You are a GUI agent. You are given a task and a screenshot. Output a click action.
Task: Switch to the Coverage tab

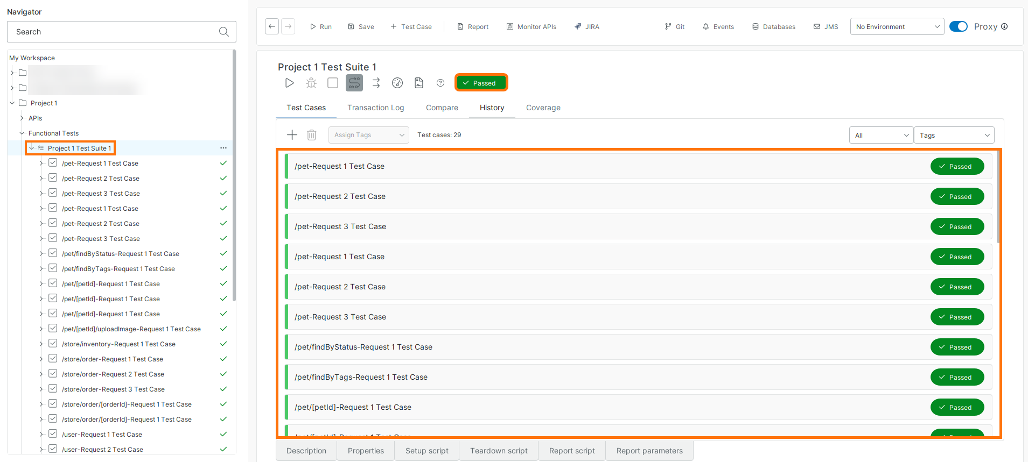pos(543,108)
